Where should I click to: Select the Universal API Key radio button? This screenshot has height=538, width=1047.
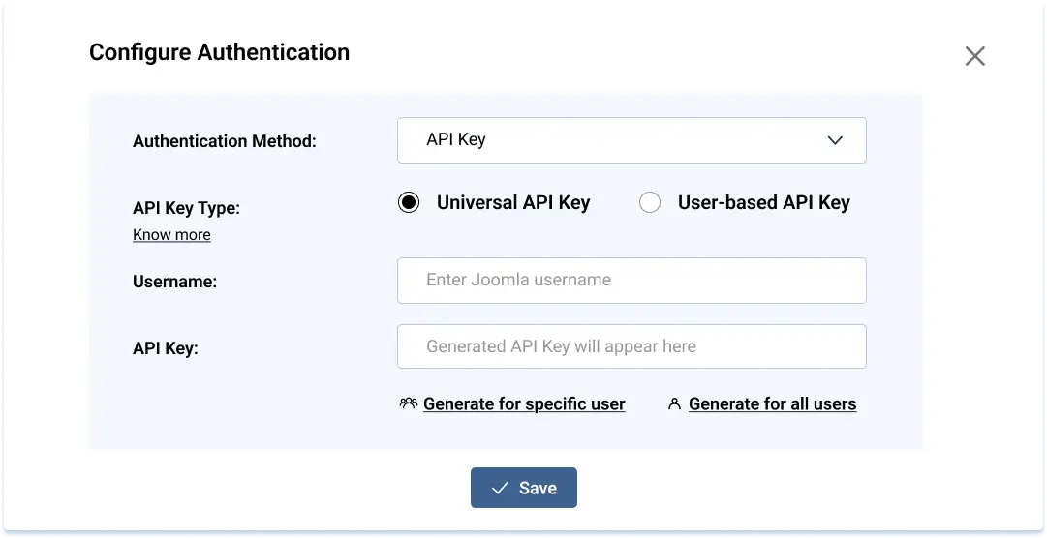[409, 202]
